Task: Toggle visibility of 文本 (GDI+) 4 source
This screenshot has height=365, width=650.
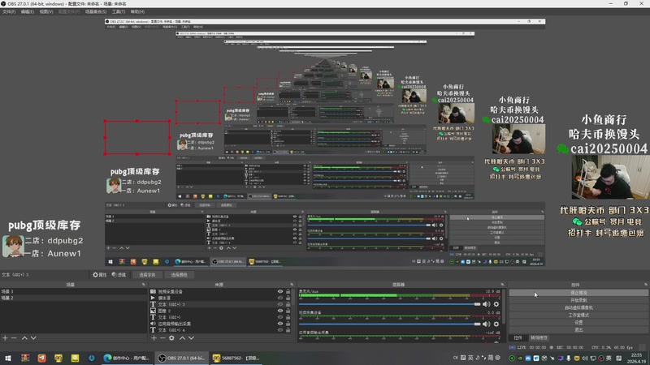Action: click(280, 330)
